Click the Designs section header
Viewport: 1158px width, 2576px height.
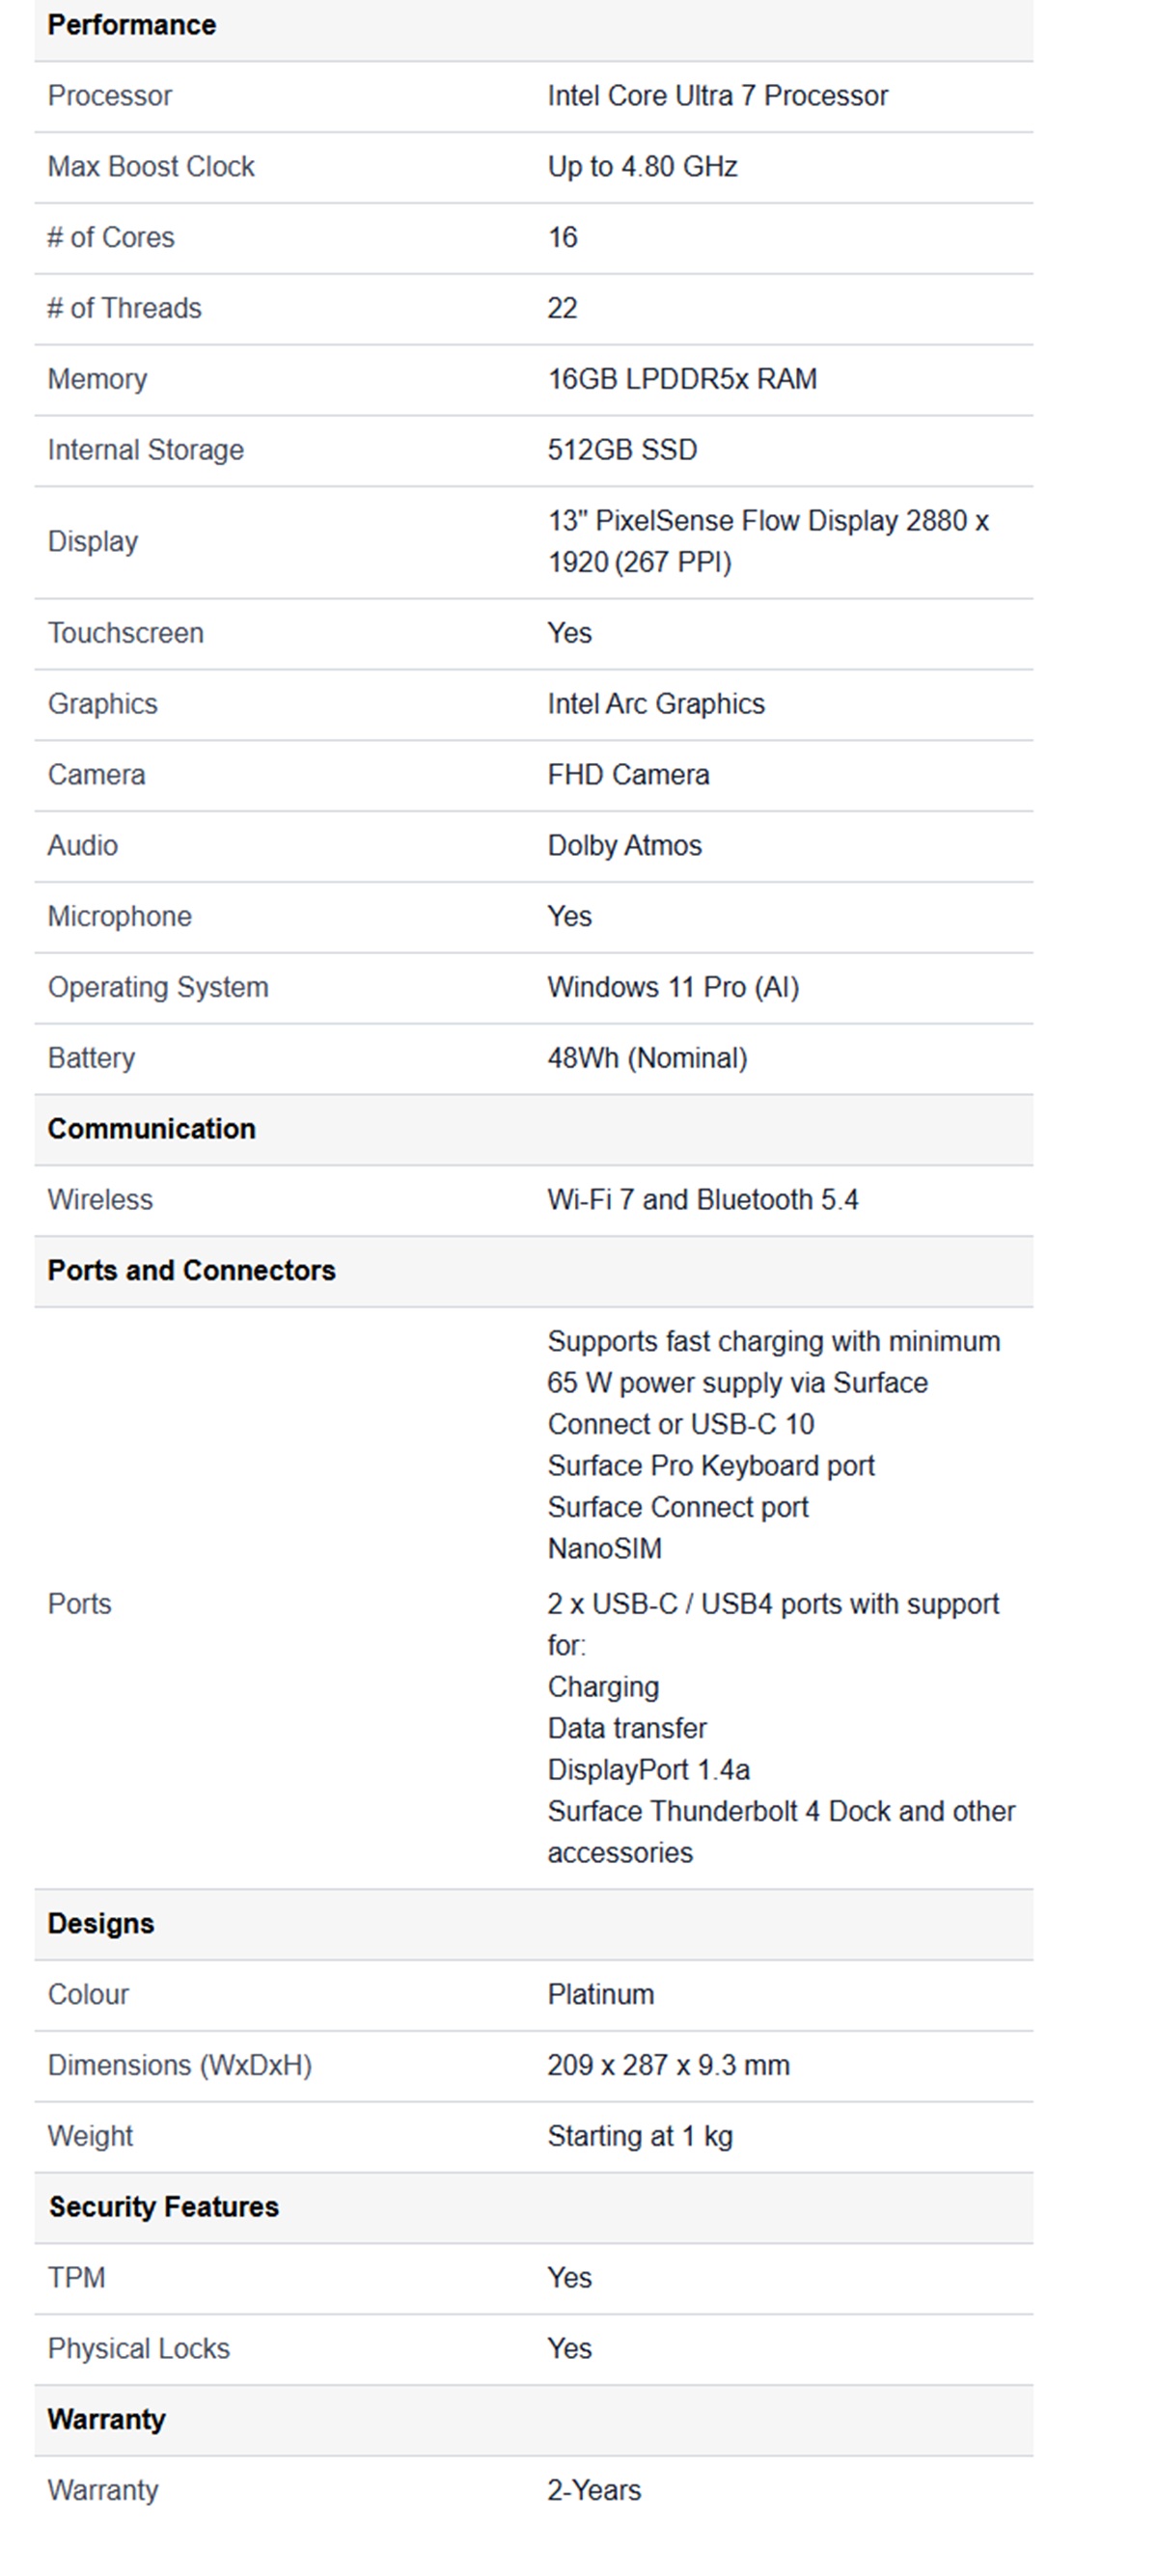(x=101, y=1924)
